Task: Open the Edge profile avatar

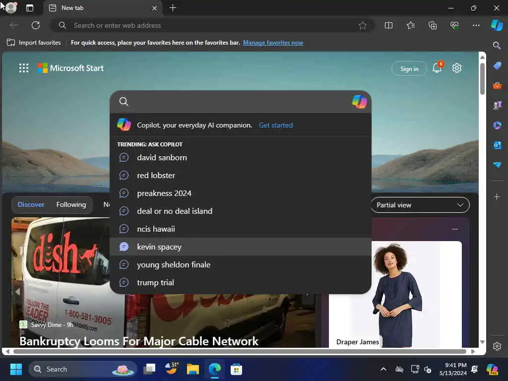Action: click(x=11, y=8)
